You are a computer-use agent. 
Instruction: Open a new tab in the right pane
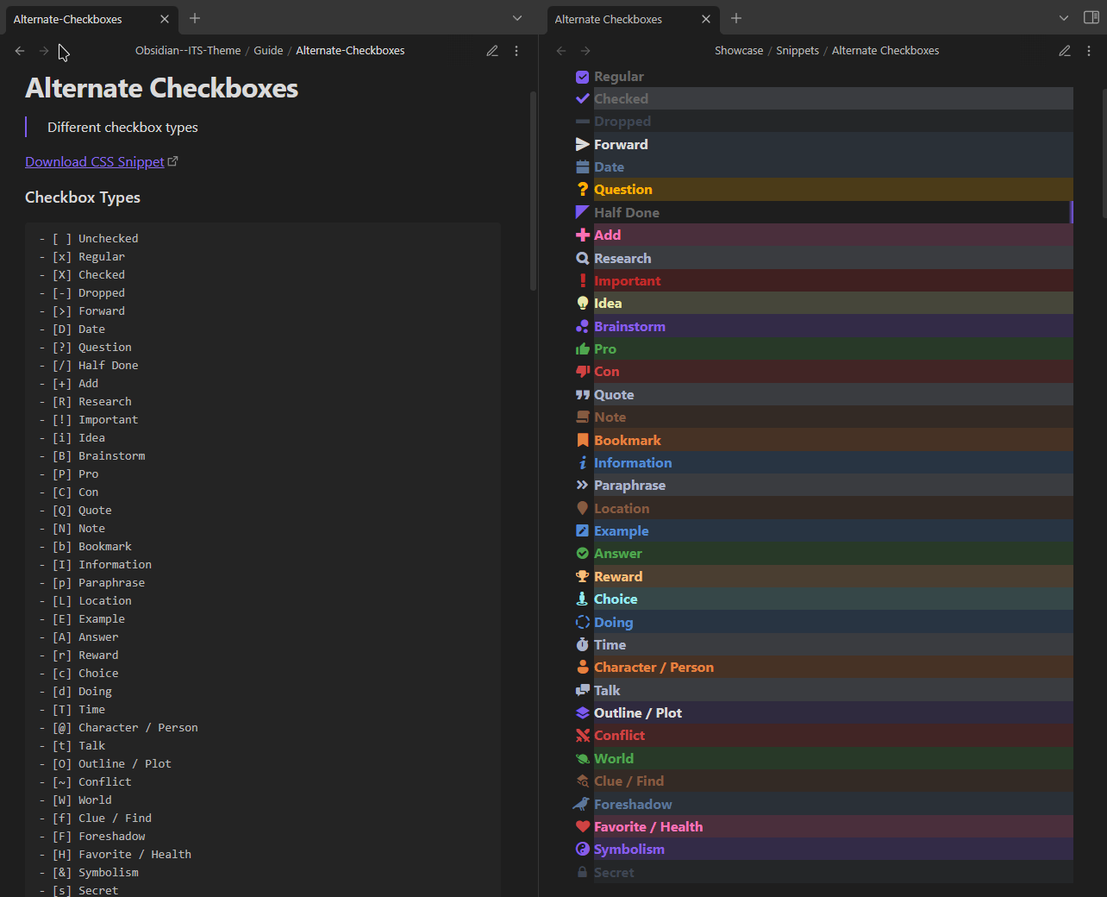coord(736,18)
